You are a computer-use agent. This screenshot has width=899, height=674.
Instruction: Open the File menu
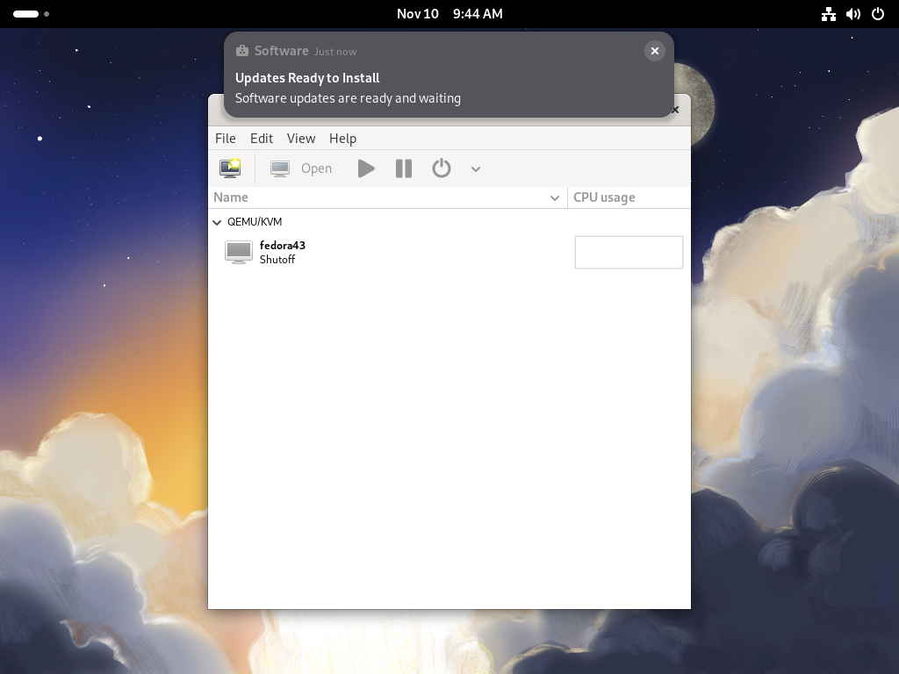pyautogui.click(x=225, y=138)
